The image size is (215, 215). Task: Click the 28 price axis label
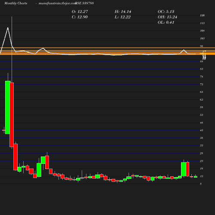tap(202, 154)
